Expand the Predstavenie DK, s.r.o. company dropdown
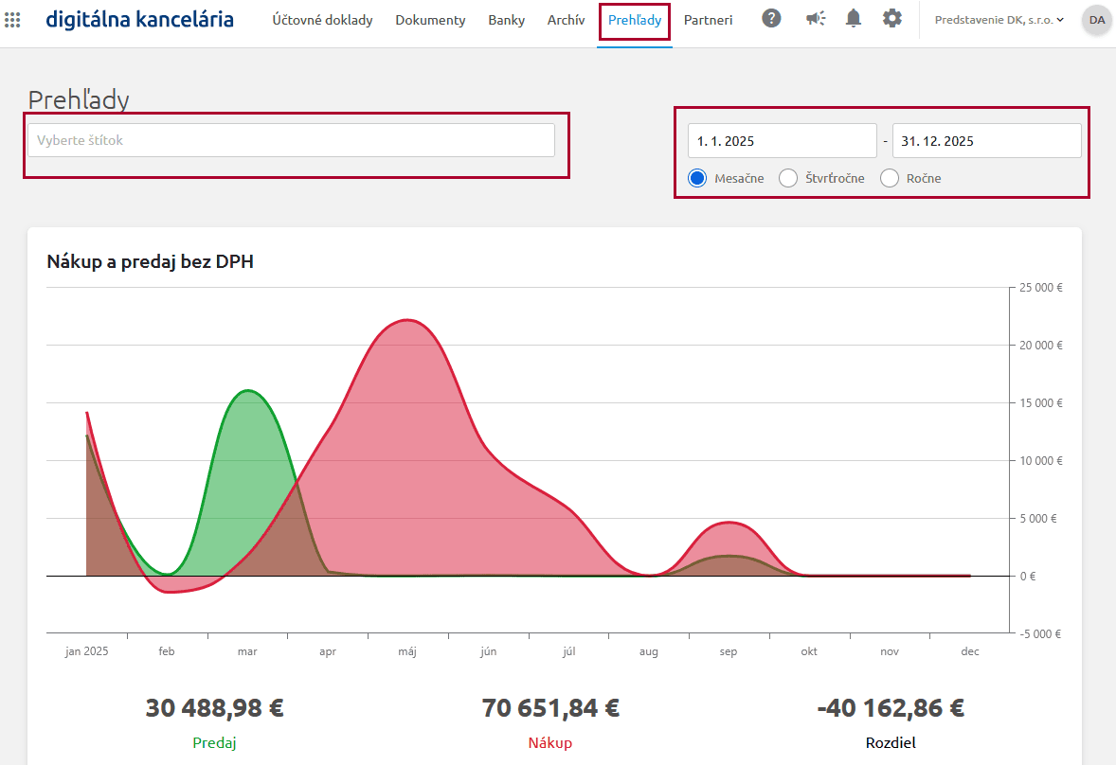Viewport: 1116px width, 765px height. click(x=999, y=20)
